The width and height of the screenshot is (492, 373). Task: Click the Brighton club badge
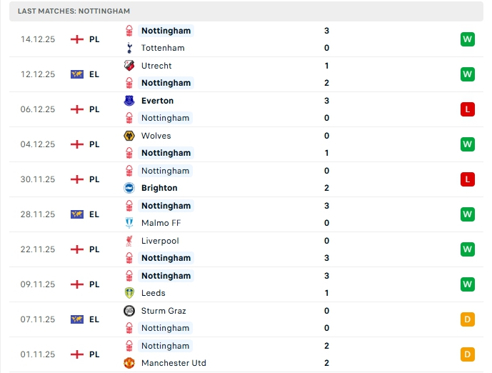(x=129, y=188)
